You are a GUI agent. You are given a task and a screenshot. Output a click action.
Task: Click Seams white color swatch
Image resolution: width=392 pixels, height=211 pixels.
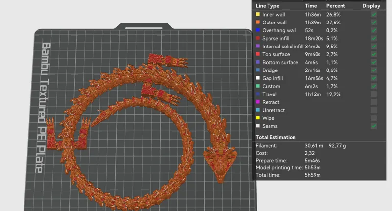pos(258,126)
